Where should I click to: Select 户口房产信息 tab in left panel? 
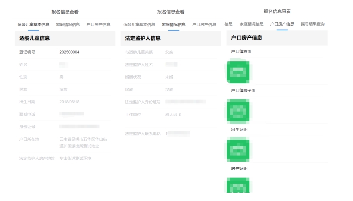click(98, 24)
